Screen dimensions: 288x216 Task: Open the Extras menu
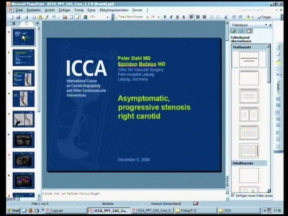click(91, 10)
